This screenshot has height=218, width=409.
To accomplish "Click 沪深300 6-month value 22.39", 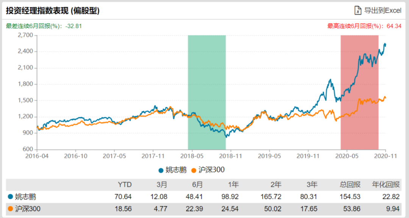I will click(194, 209).
